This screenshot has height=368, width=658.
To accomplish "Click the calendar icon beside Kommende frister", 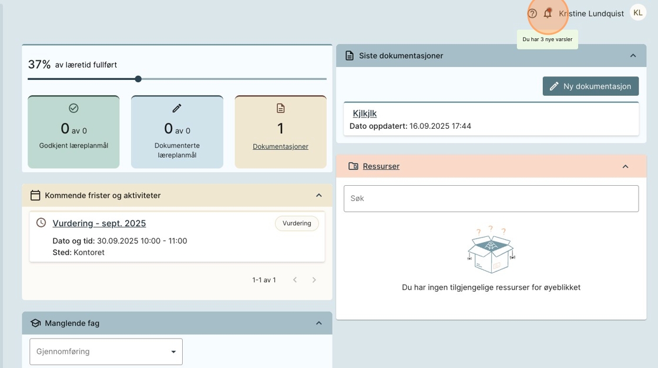I will coord(35,195).
